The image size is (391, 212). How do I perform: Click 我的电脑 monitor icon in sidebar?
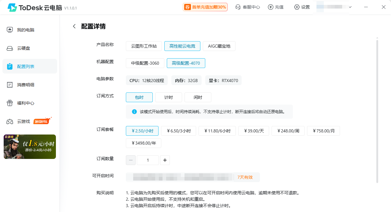click(x=10, y=30)
